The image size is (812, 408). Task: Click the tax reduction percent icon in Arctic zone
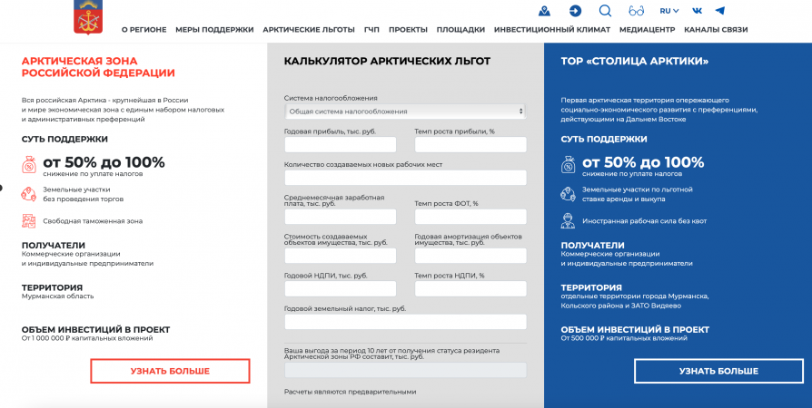(29, 165)
